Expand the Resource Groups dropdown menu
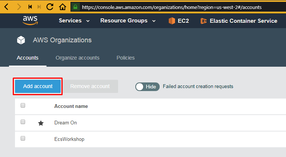The image size is (286, 157). click(x=128, y=21)
